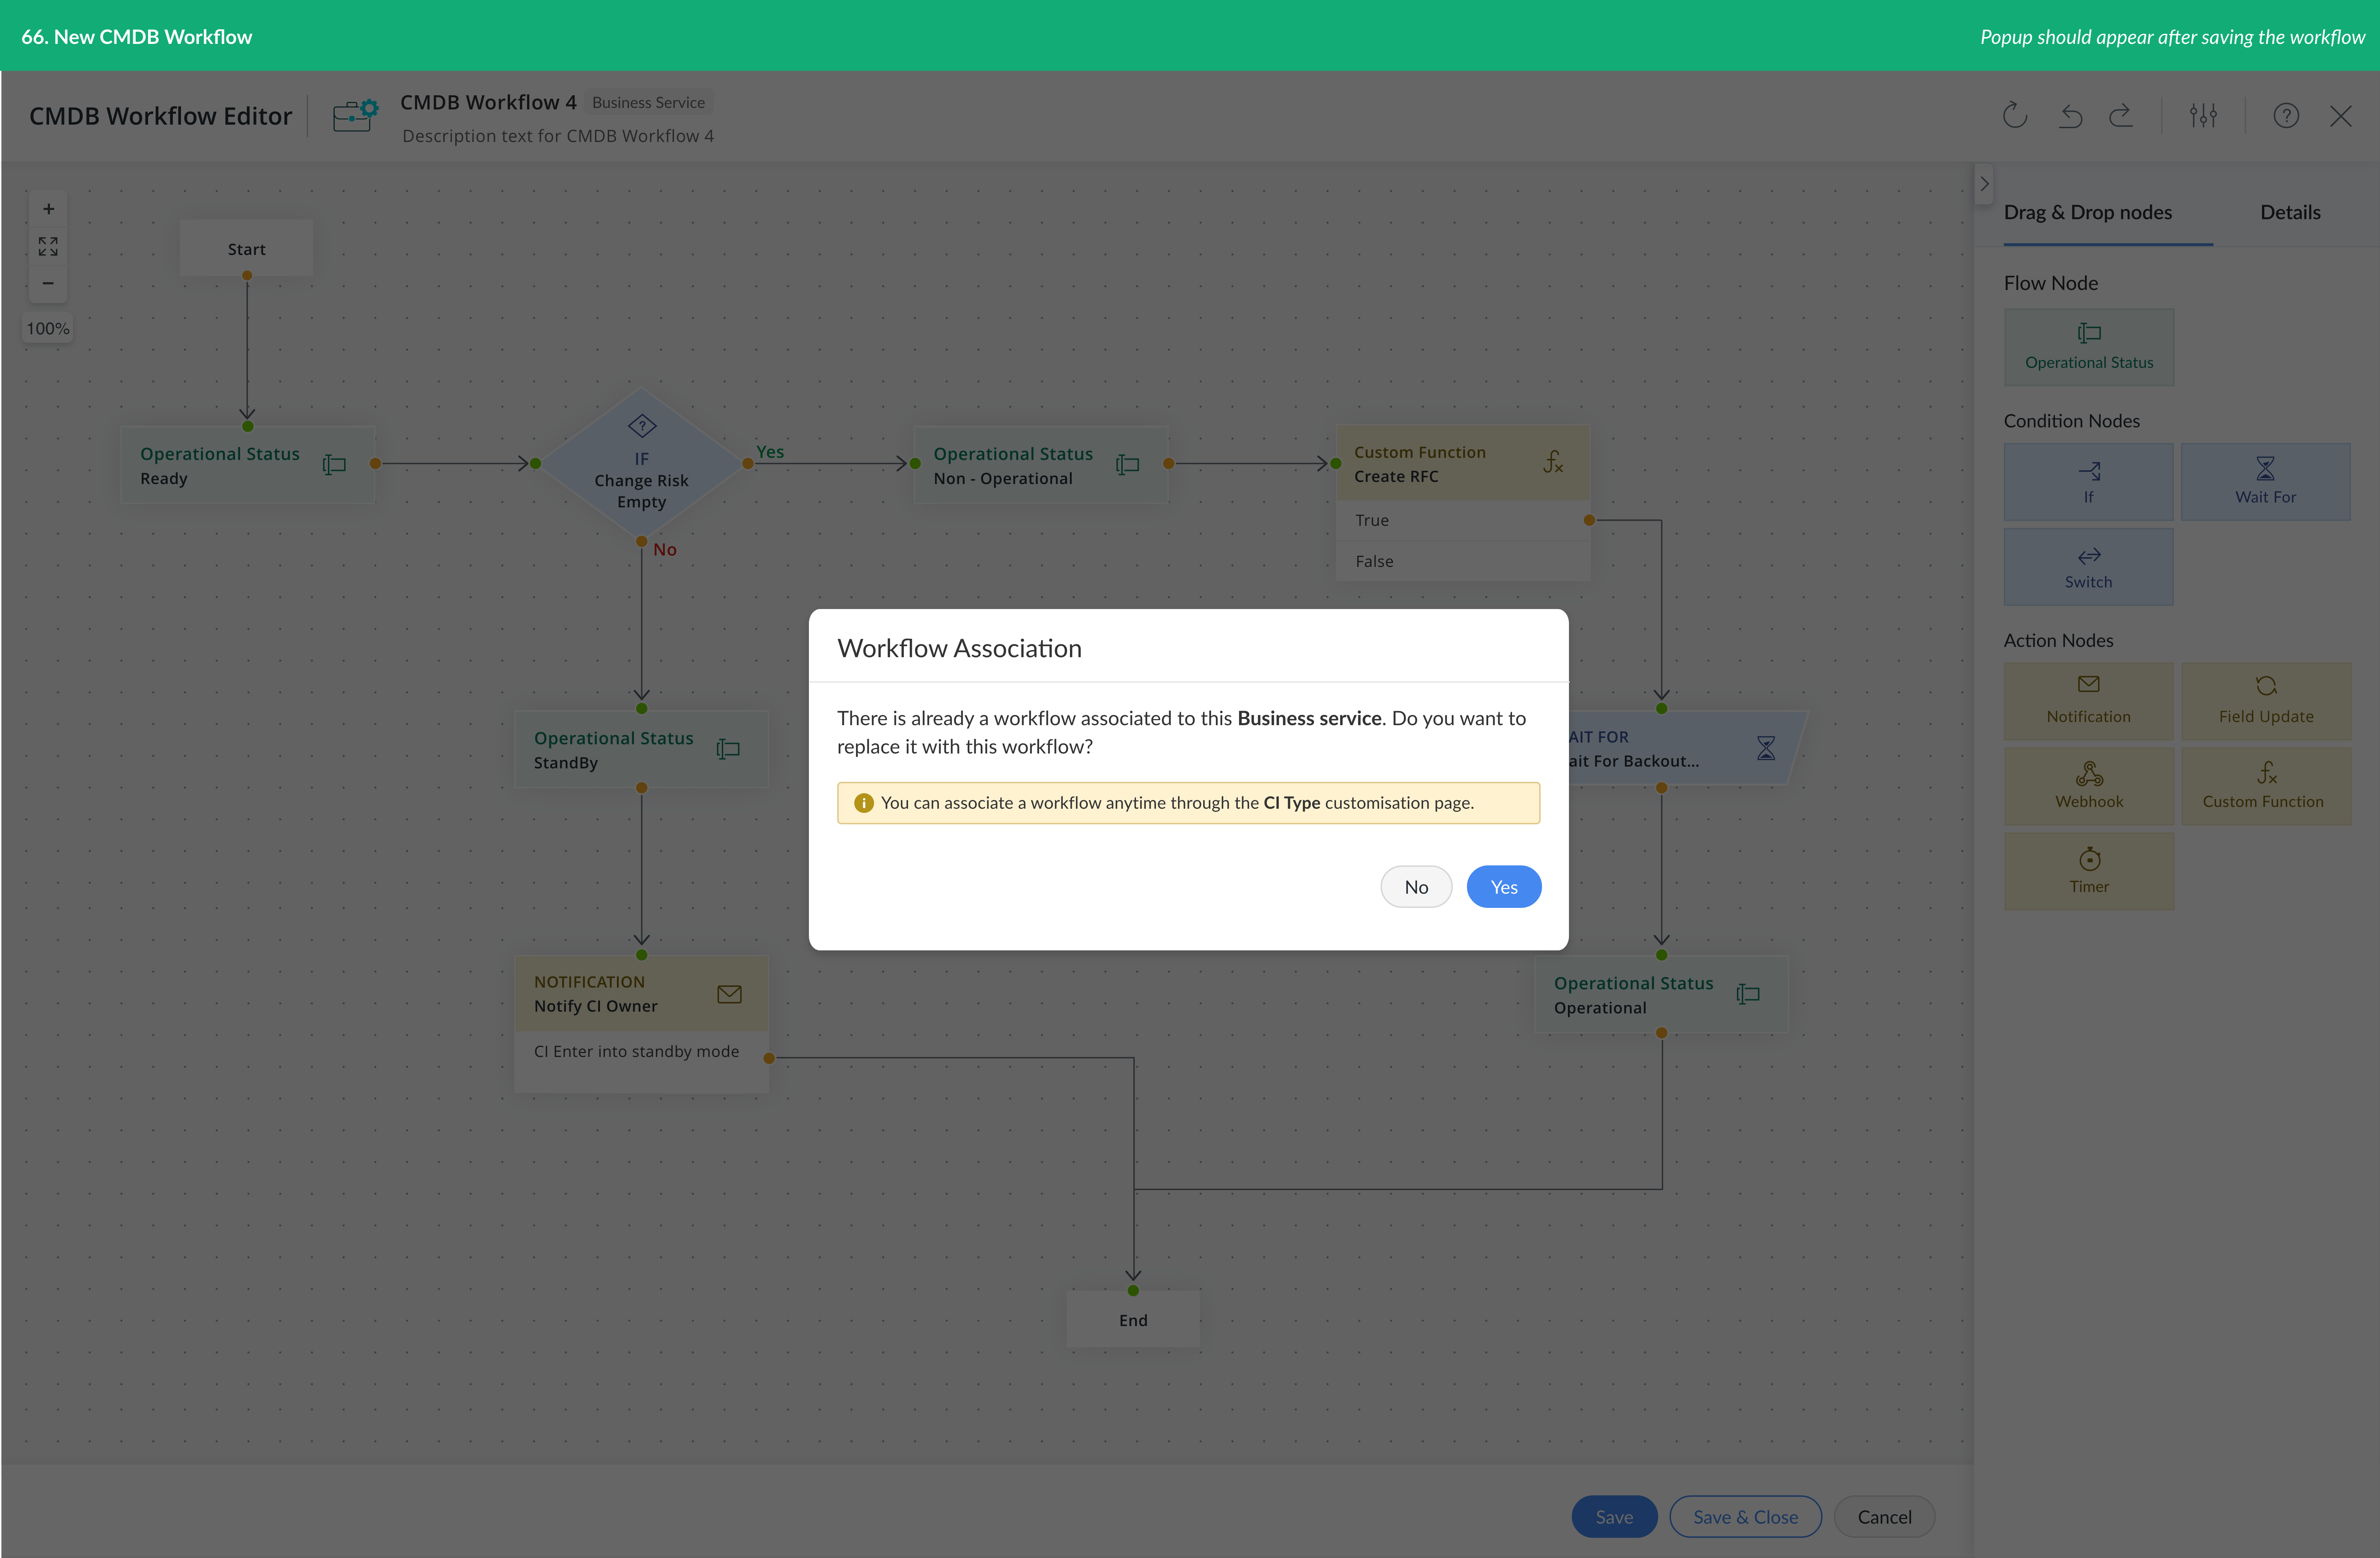The height and width of the screenshot is (1558, 2380).
Task: Select the Operational Status Ready node
Action: tap(248, 465)
